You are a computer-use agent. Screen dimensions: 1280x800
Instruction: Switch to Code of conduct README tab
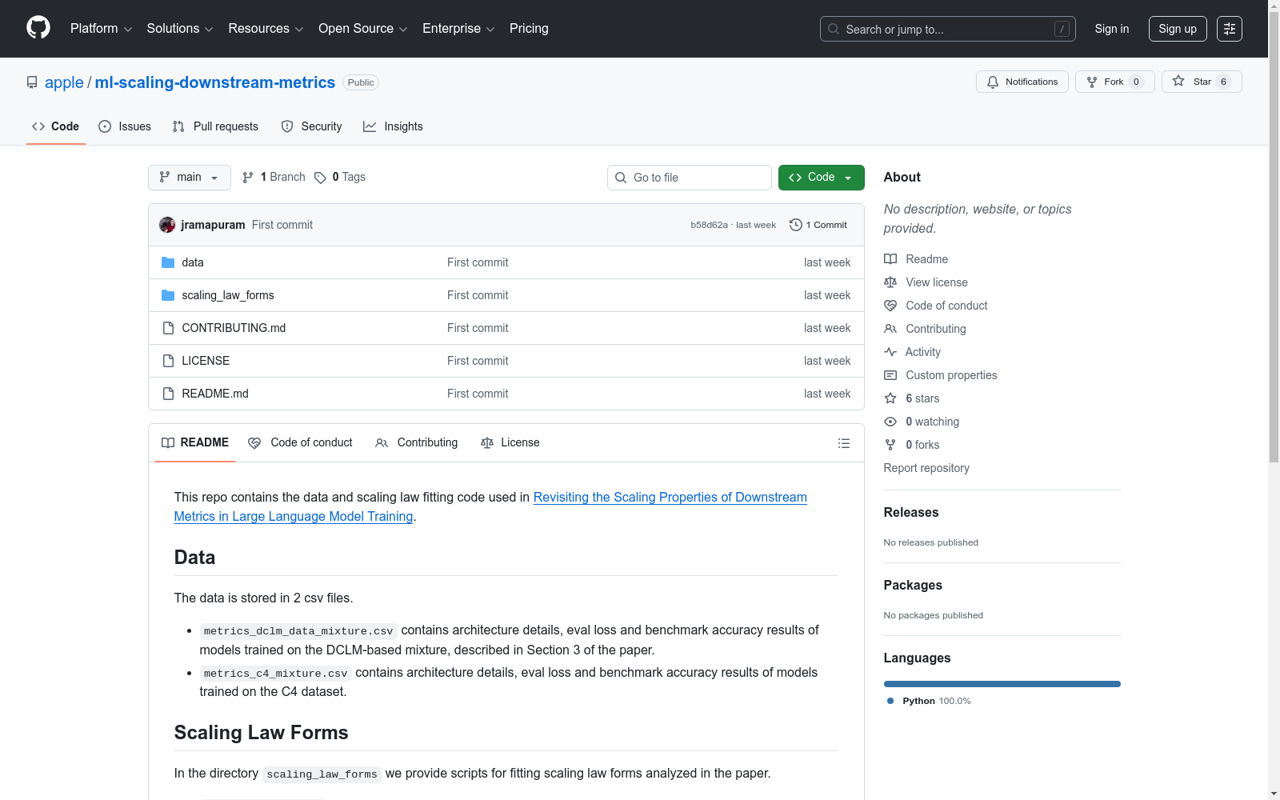pyautogui.click(x=300, y=443)
